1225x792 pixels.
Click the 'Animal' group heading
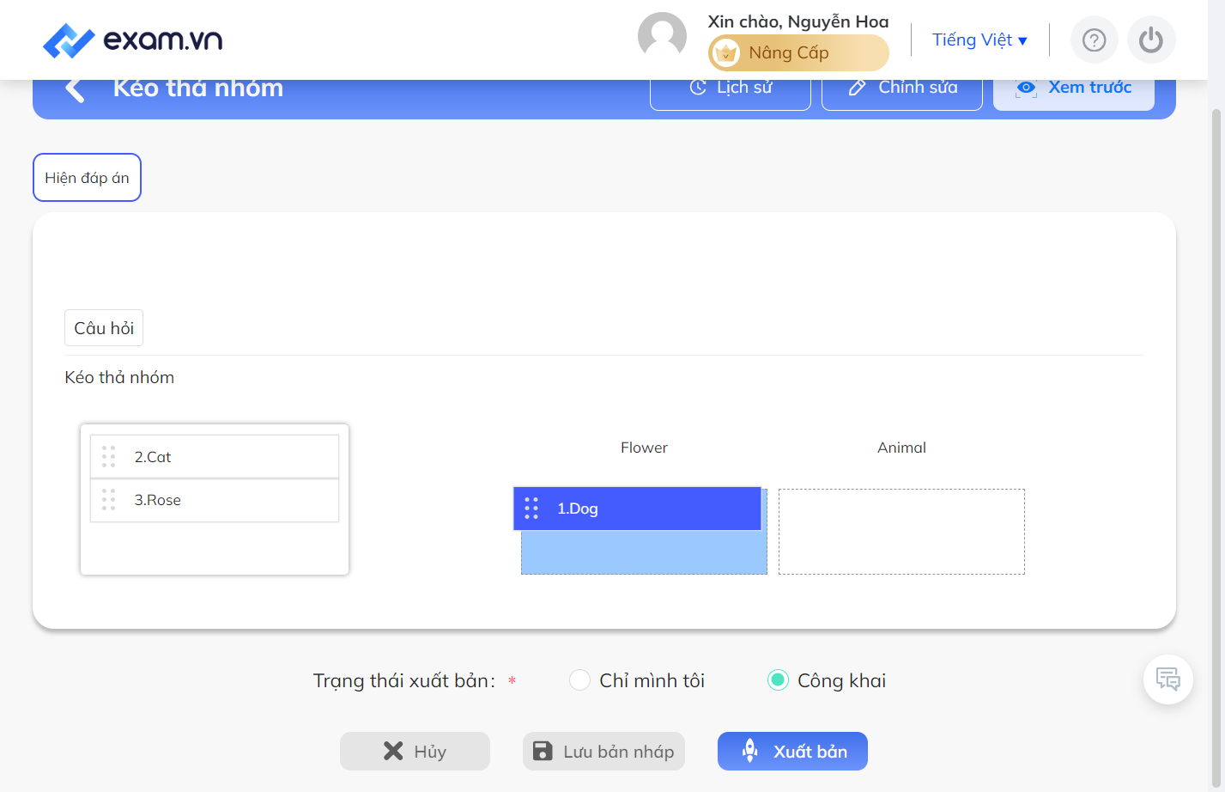tap(901, 448)
